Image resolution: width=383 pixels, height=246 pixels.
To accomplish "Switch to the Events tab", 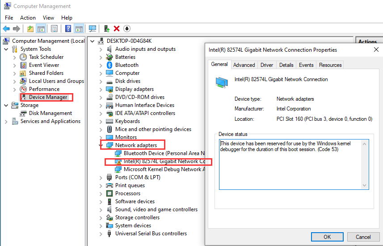I will click(x=306, y=65).
